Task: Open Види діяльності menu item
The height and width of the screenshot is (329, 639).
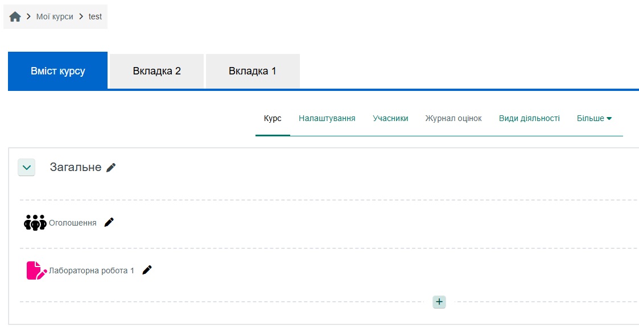Action: coord(529,118)
